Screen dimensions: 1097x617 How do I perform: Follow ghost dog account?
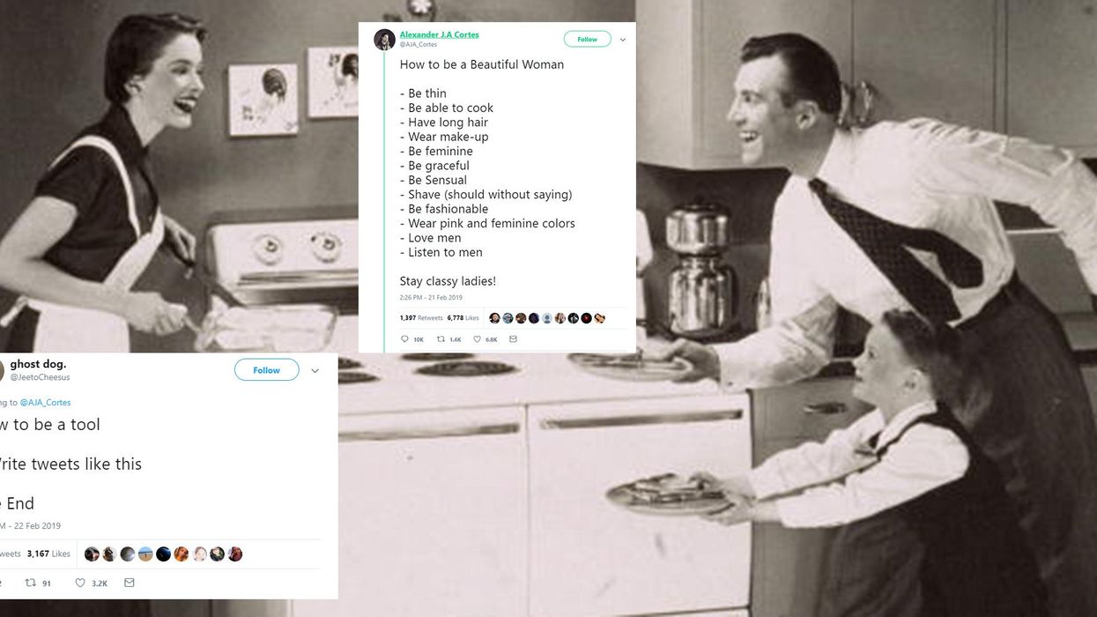[x=266, y=370]
